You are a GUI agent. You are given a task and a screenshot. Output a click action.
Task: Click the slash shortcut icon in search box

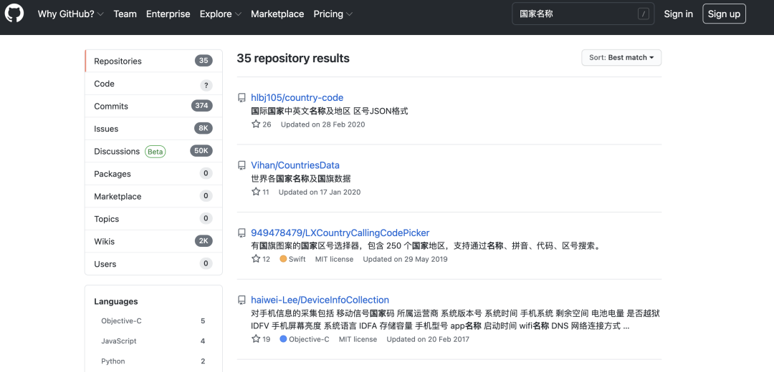(643, 14)
